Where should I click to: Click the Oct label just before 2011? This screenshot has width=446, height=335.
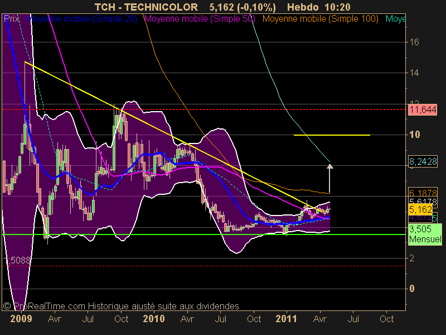coord(254,319)
